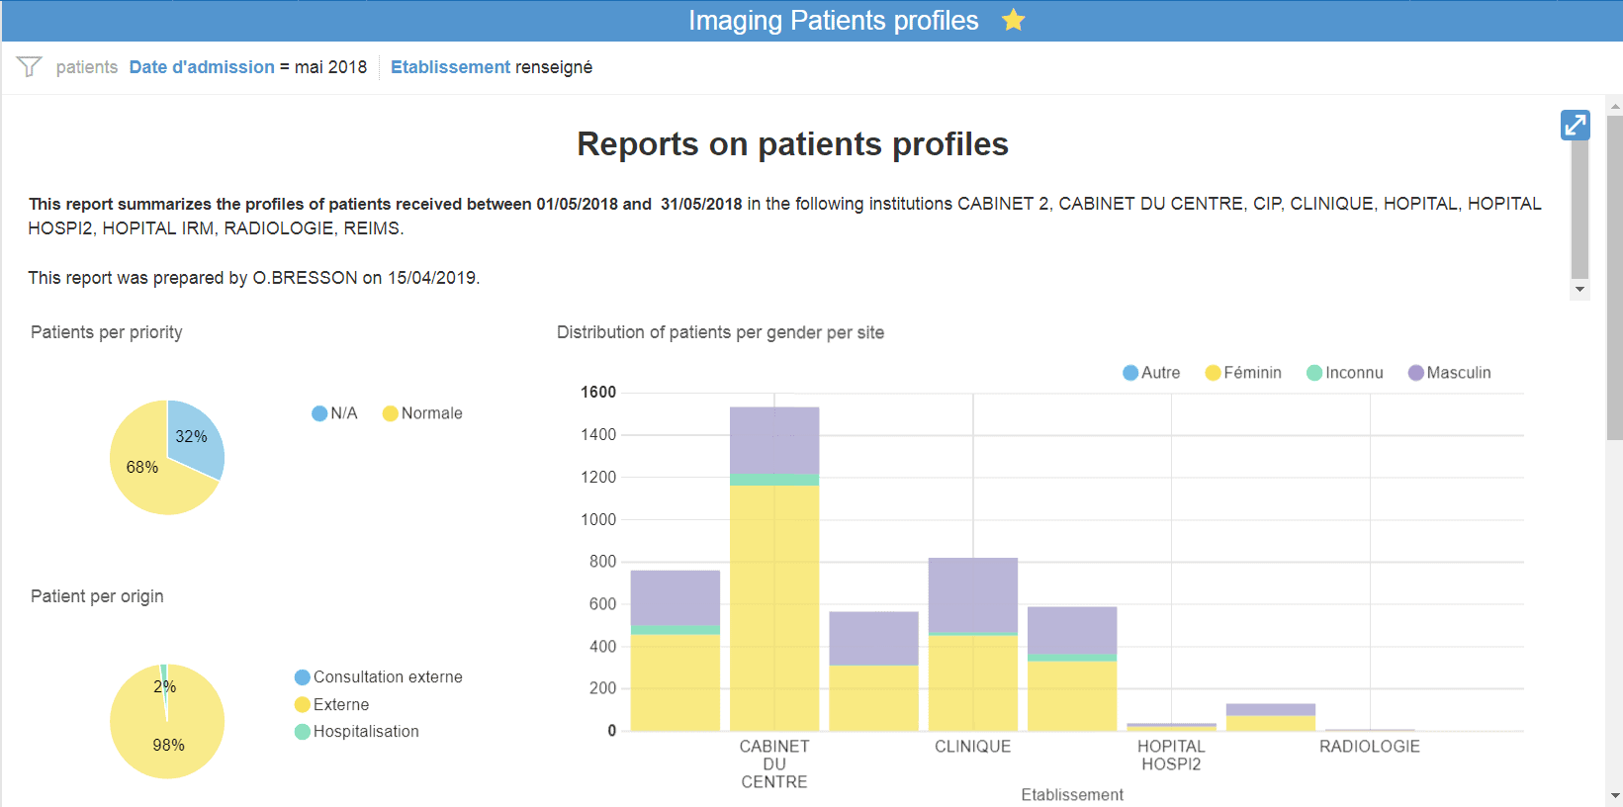The height and width of the screenshot is (807, 1623).
Task: Open the filter funnel icon
Action: [x=29, y=66]
